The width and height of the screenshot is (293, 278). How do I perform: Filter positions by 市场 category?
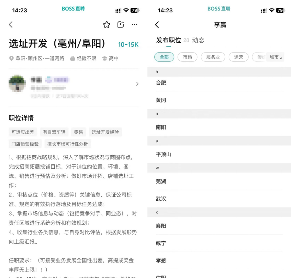click(187, 57)
